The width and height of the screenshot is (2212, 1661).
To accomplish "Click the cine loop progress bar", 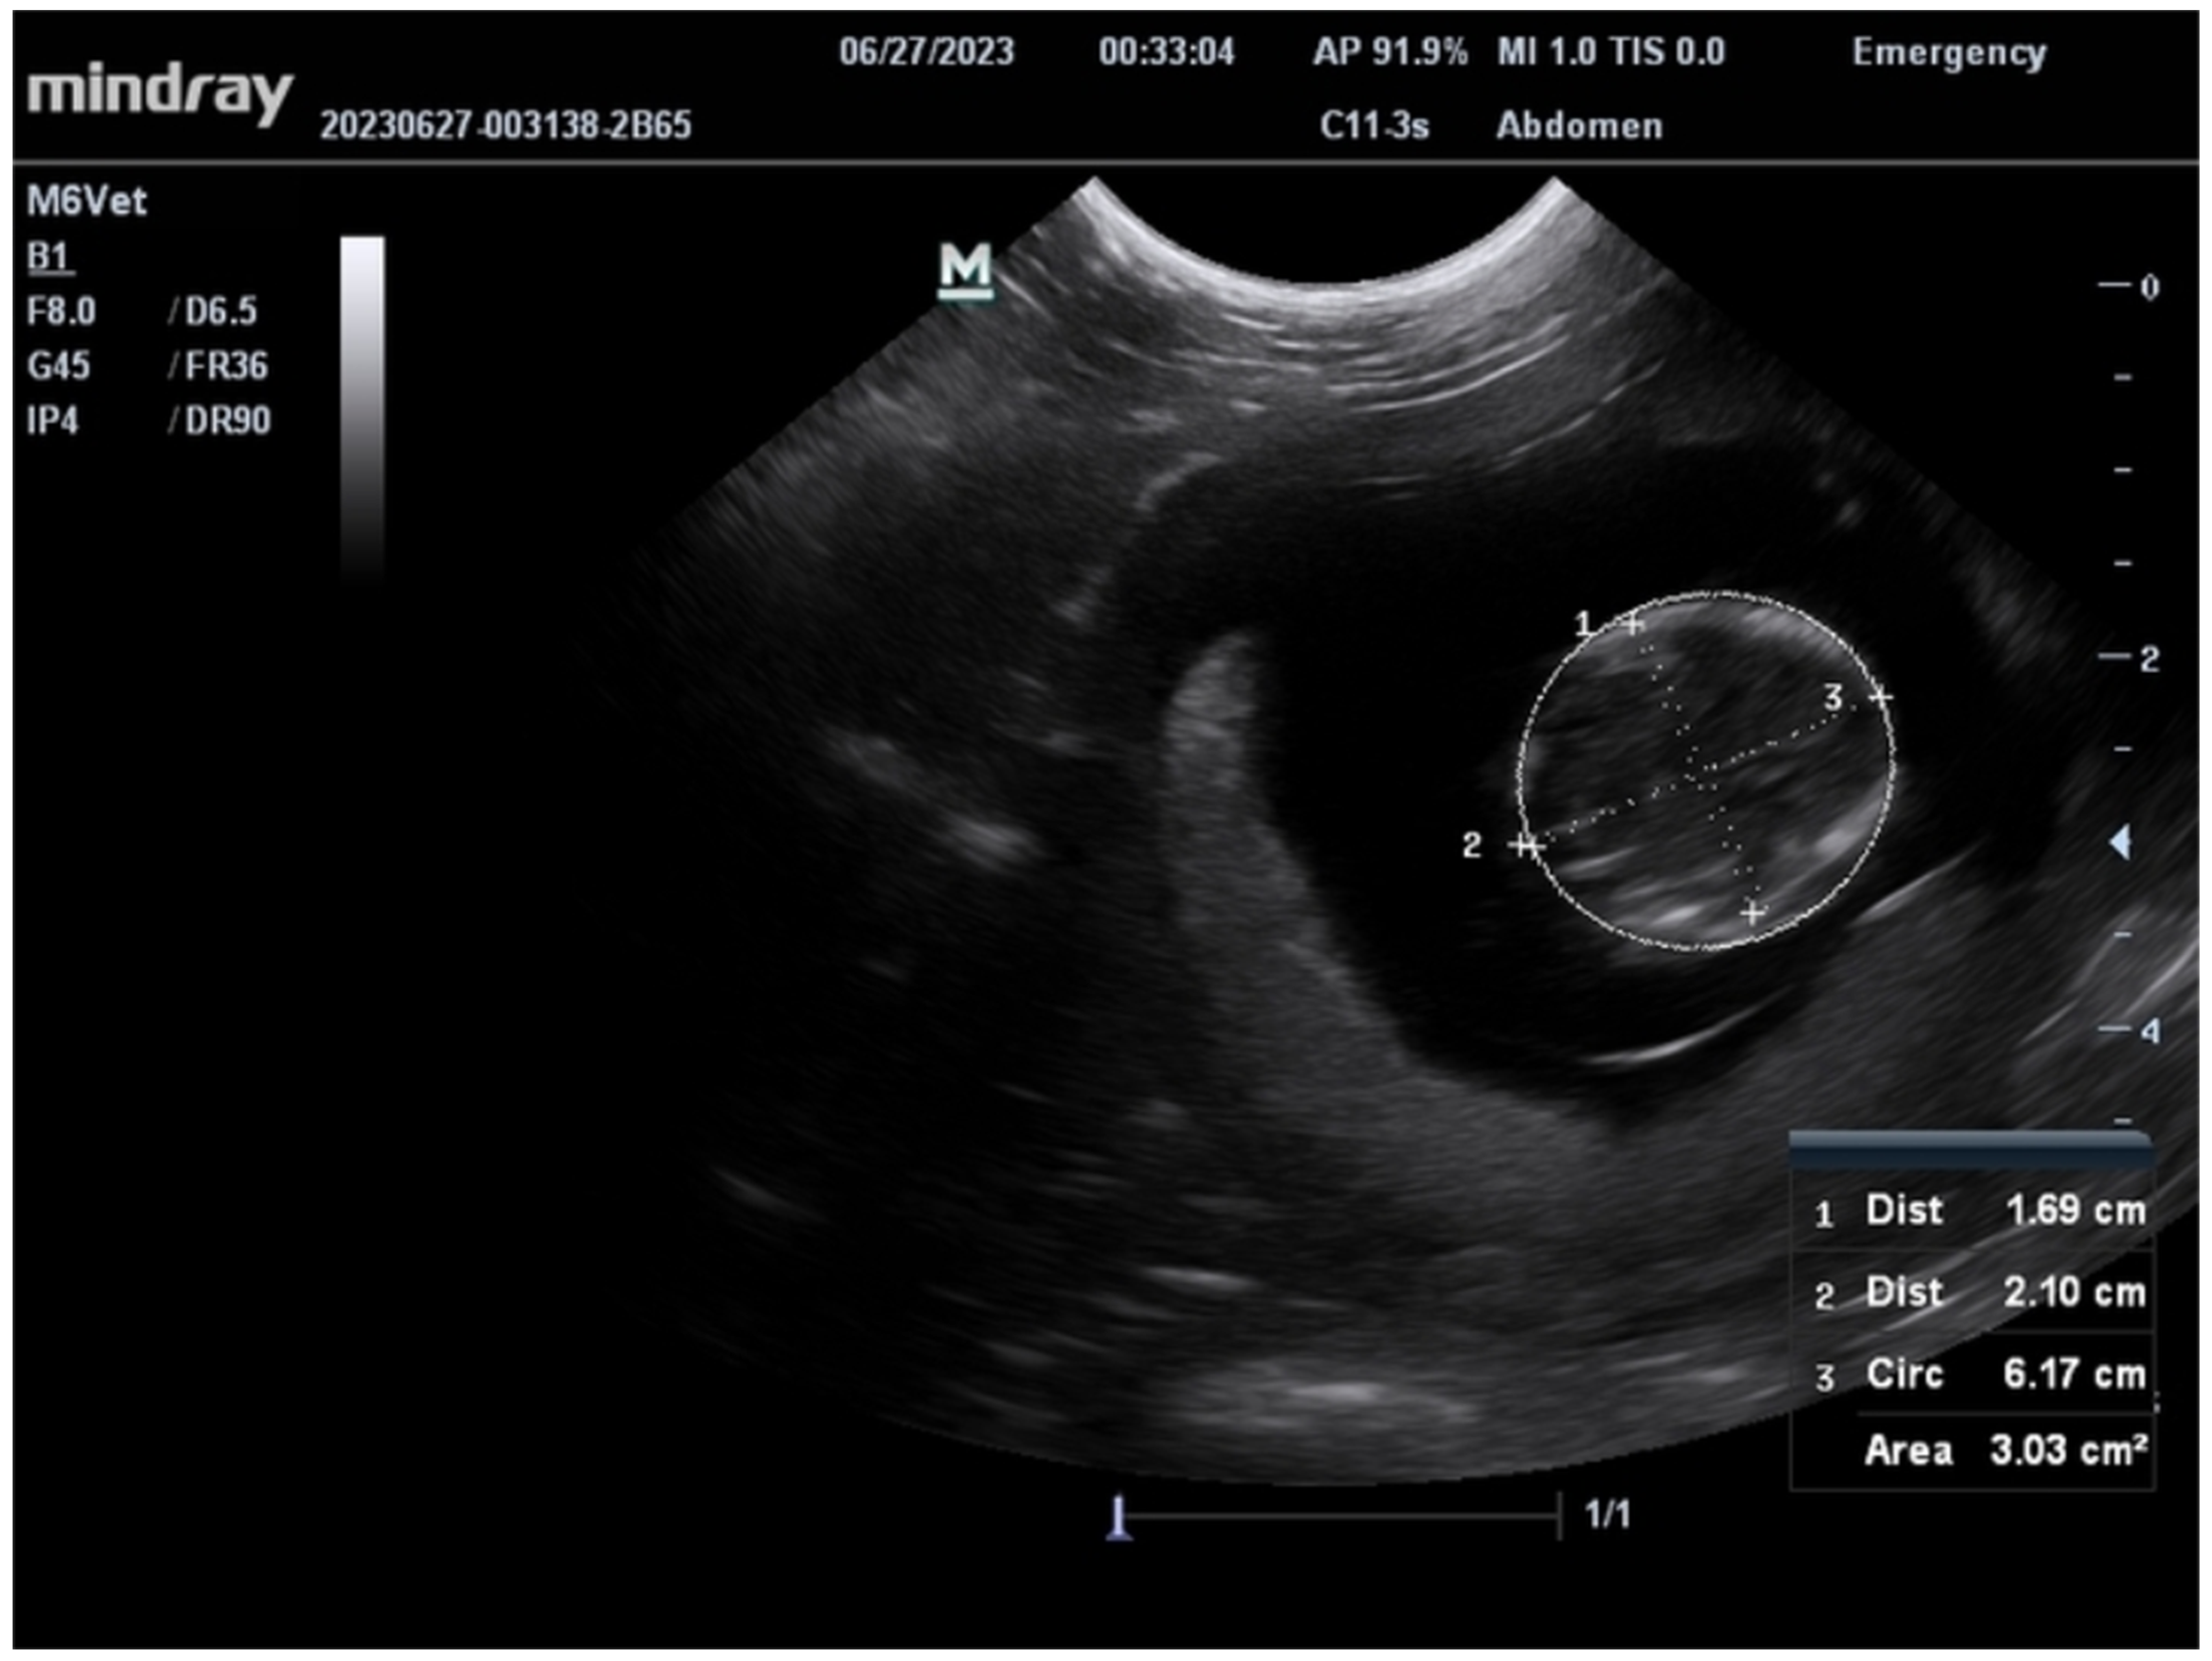I will pos(1340,1516).
